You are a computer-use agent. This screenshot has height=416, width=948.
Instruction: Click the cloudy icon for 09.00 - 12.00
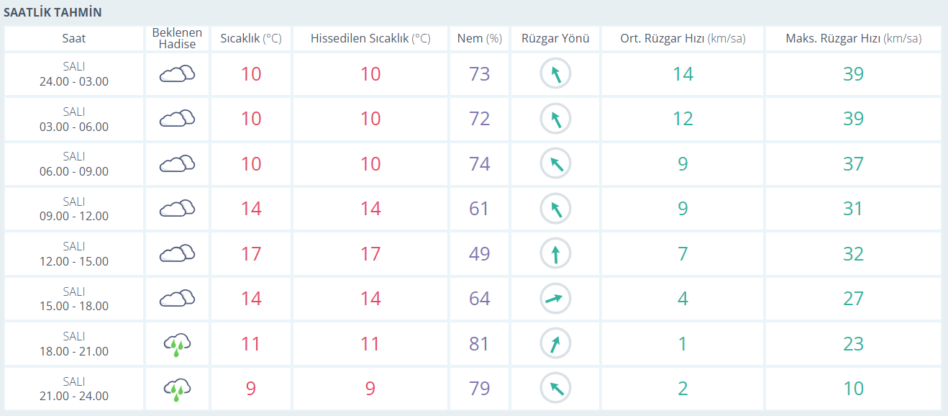pyautogui.click(x=177, y=209)
